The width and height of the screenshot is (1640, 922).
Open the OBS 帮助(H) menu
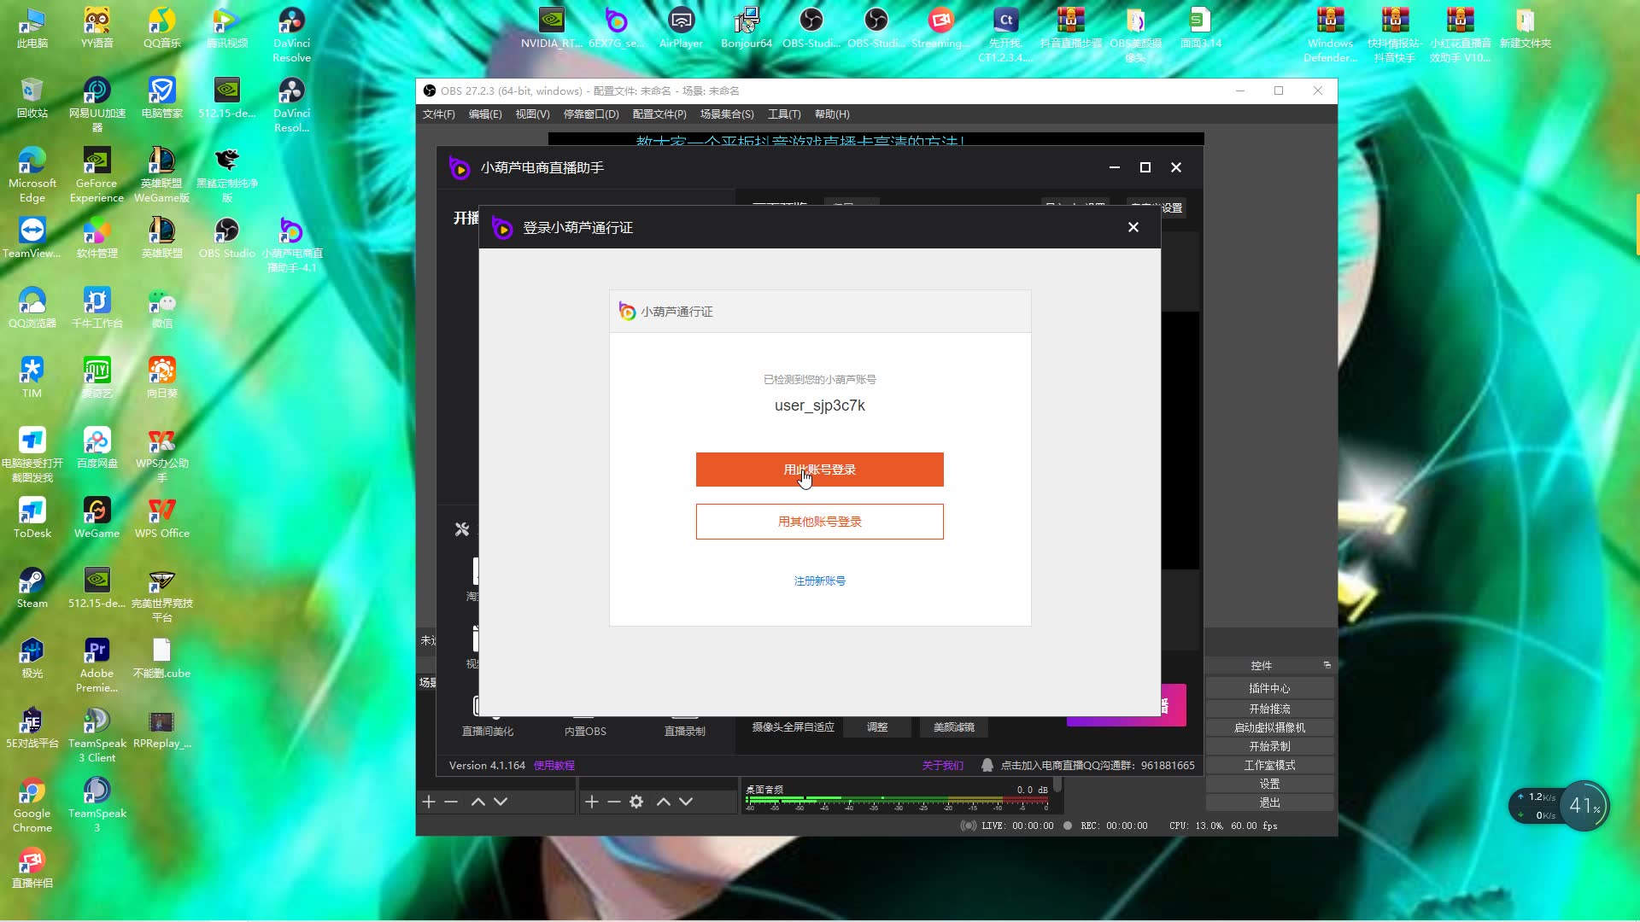pyautogui.click(x=832, y=114)
